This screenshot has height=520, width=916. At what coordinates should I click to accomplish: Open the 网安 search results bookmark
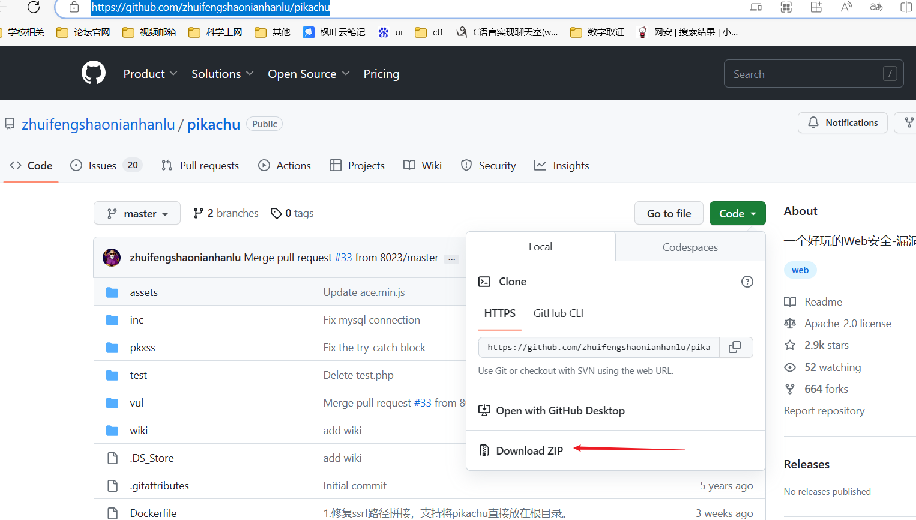688,32
